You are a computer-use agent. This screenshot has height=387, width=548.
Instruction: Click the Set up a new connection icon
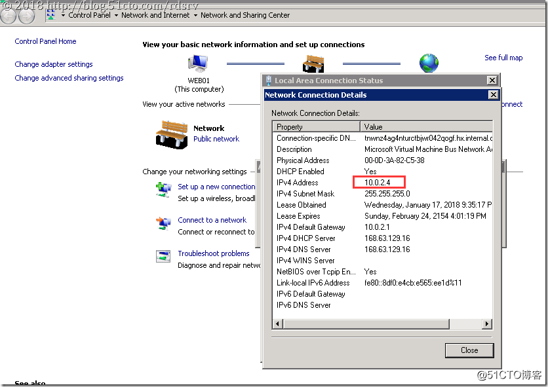(x=163, y=190)
